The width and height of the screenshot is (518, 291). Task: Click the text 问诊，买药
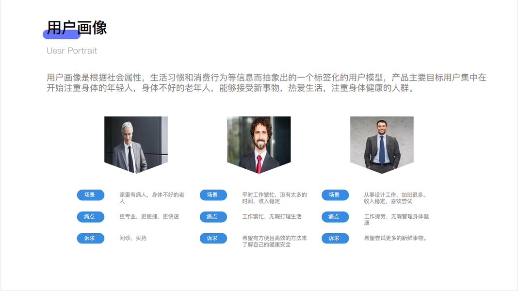(x=133, y=238)
